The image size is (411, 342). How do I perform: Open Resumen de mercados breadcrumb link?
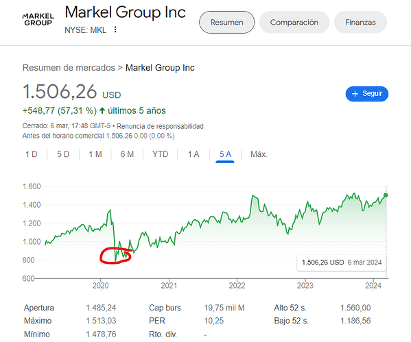click(69, 68)
